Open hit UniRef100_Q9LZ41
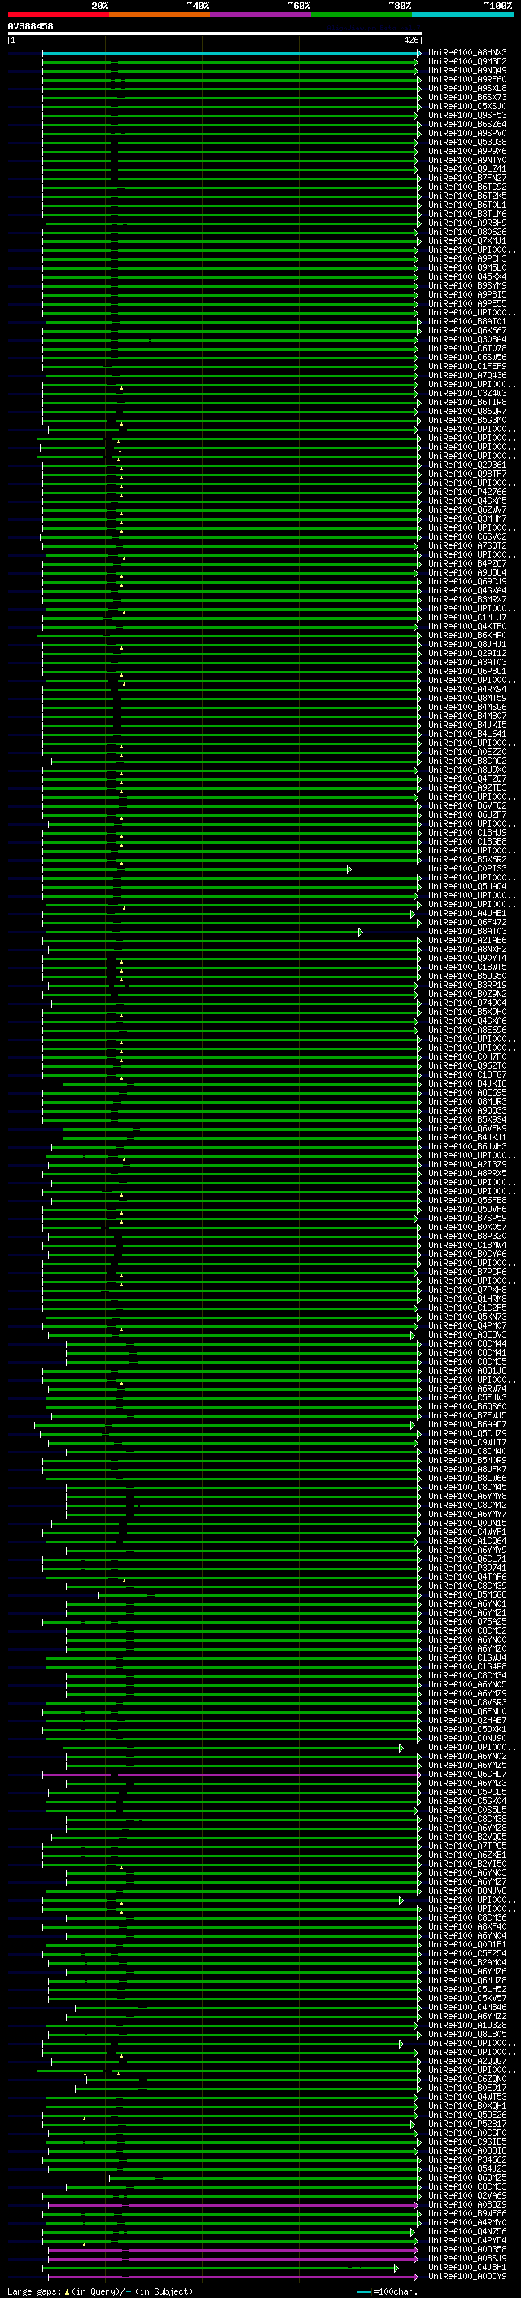The height and width of the screenshot is (2298, 521). (467, 169)
